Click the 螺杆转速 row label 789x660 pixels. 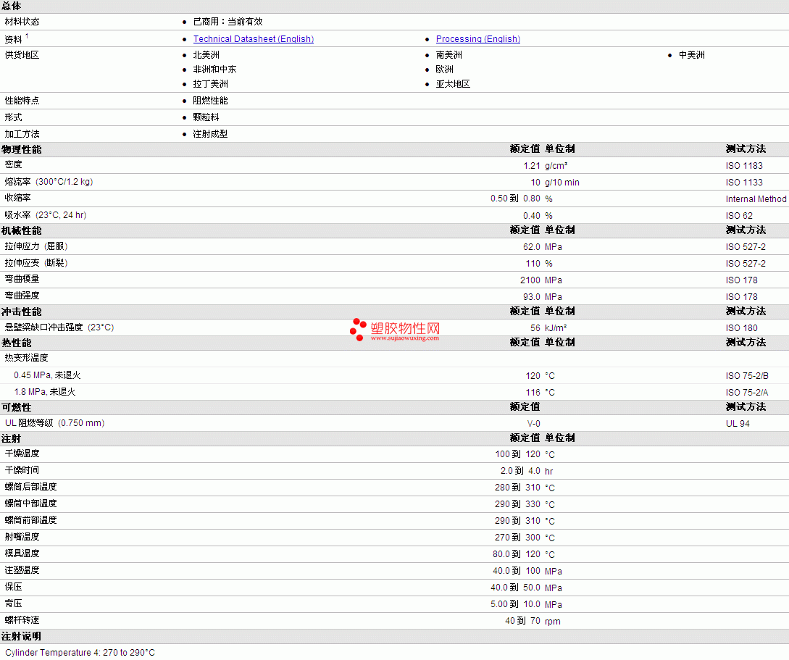(x=22, y=620)
